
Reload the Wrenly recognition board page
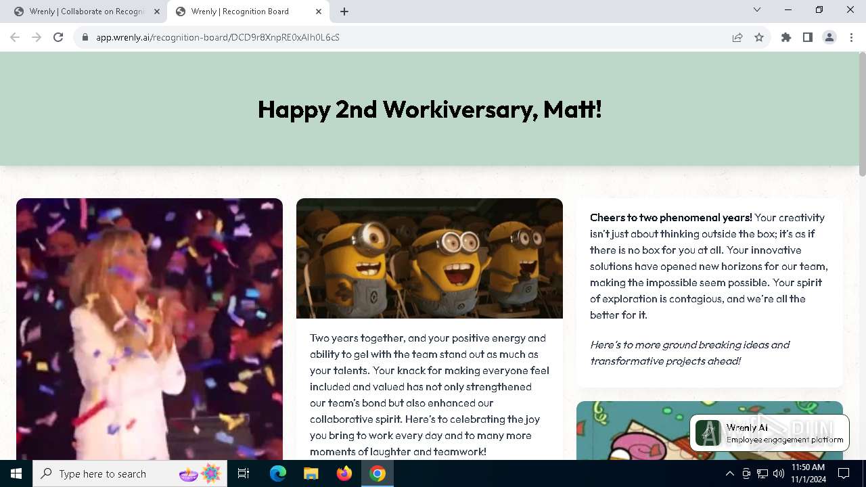[x=58, y=37]
